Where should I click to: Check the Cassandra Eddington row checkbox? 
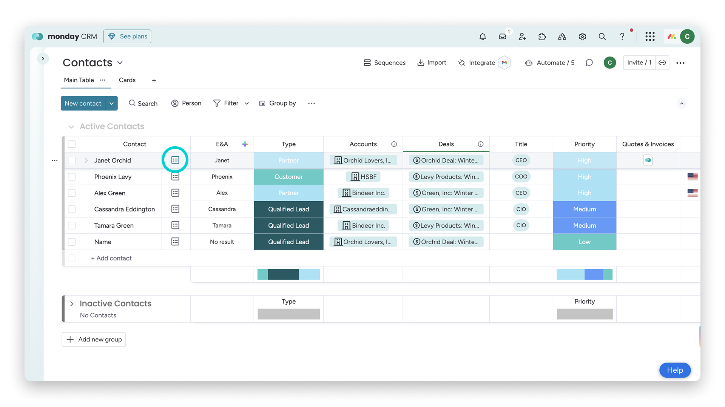[72, 209]
